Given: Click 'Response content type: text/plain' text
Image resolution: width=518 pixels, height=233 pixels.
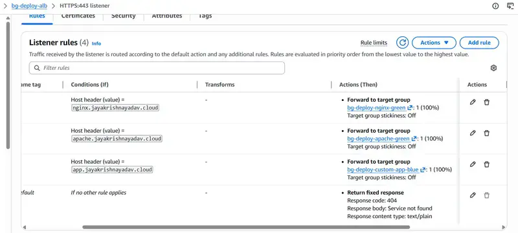Looking at the screenshot, I should [390, 216].
